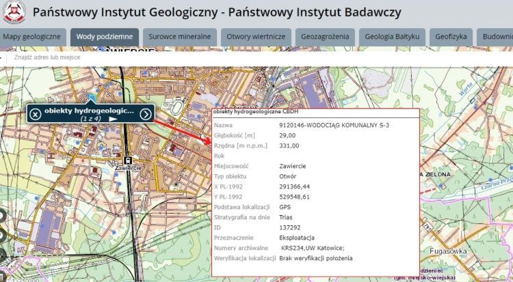Select elevation value 331,00
The height and width of the screenshot is (282, 513).
coord(289,145)
